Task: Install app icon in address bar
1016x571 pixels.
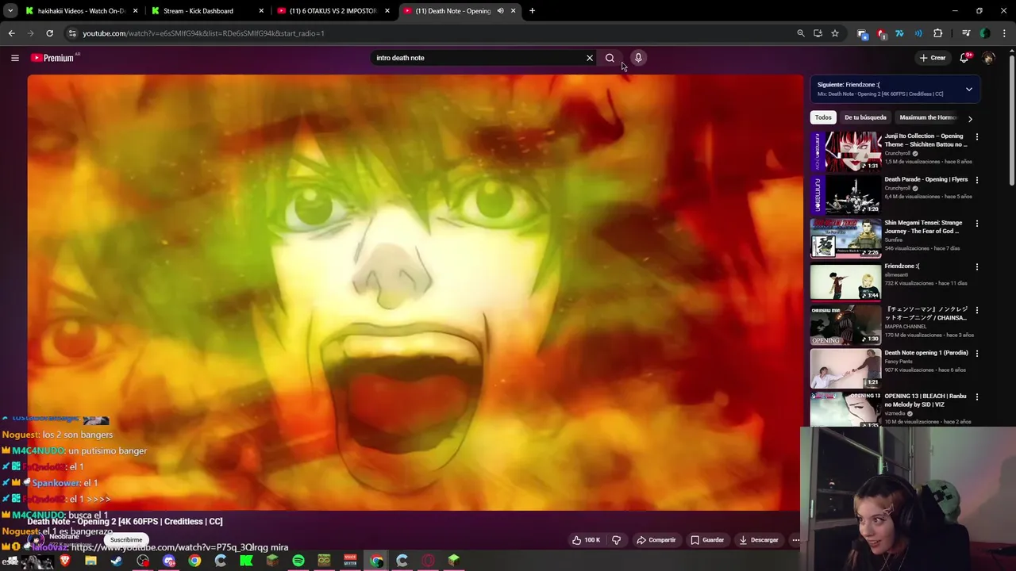Action: (818, 33)
